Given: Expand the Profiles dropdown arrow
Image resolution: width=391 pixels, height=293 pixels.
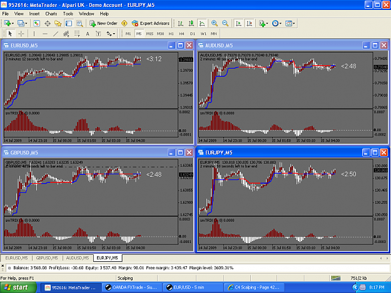Looking at the screenshot, I should pos(26,24).
